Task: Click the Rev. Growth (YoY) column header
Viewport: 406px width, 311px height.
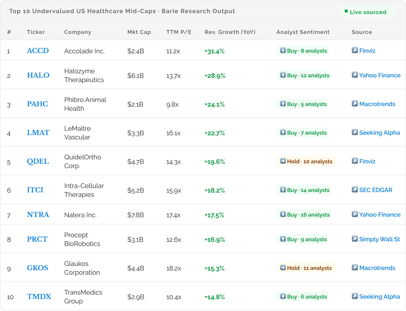Action: point(230,32)
